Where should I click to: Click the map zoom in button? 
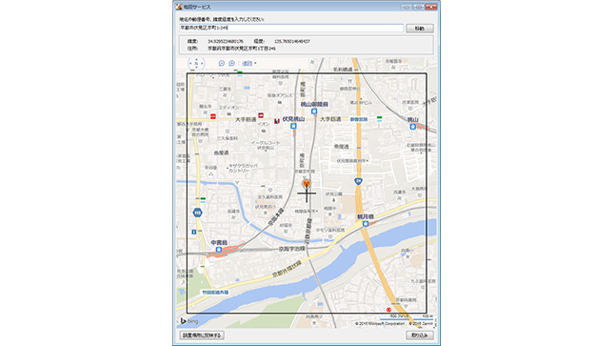[231, 63]
